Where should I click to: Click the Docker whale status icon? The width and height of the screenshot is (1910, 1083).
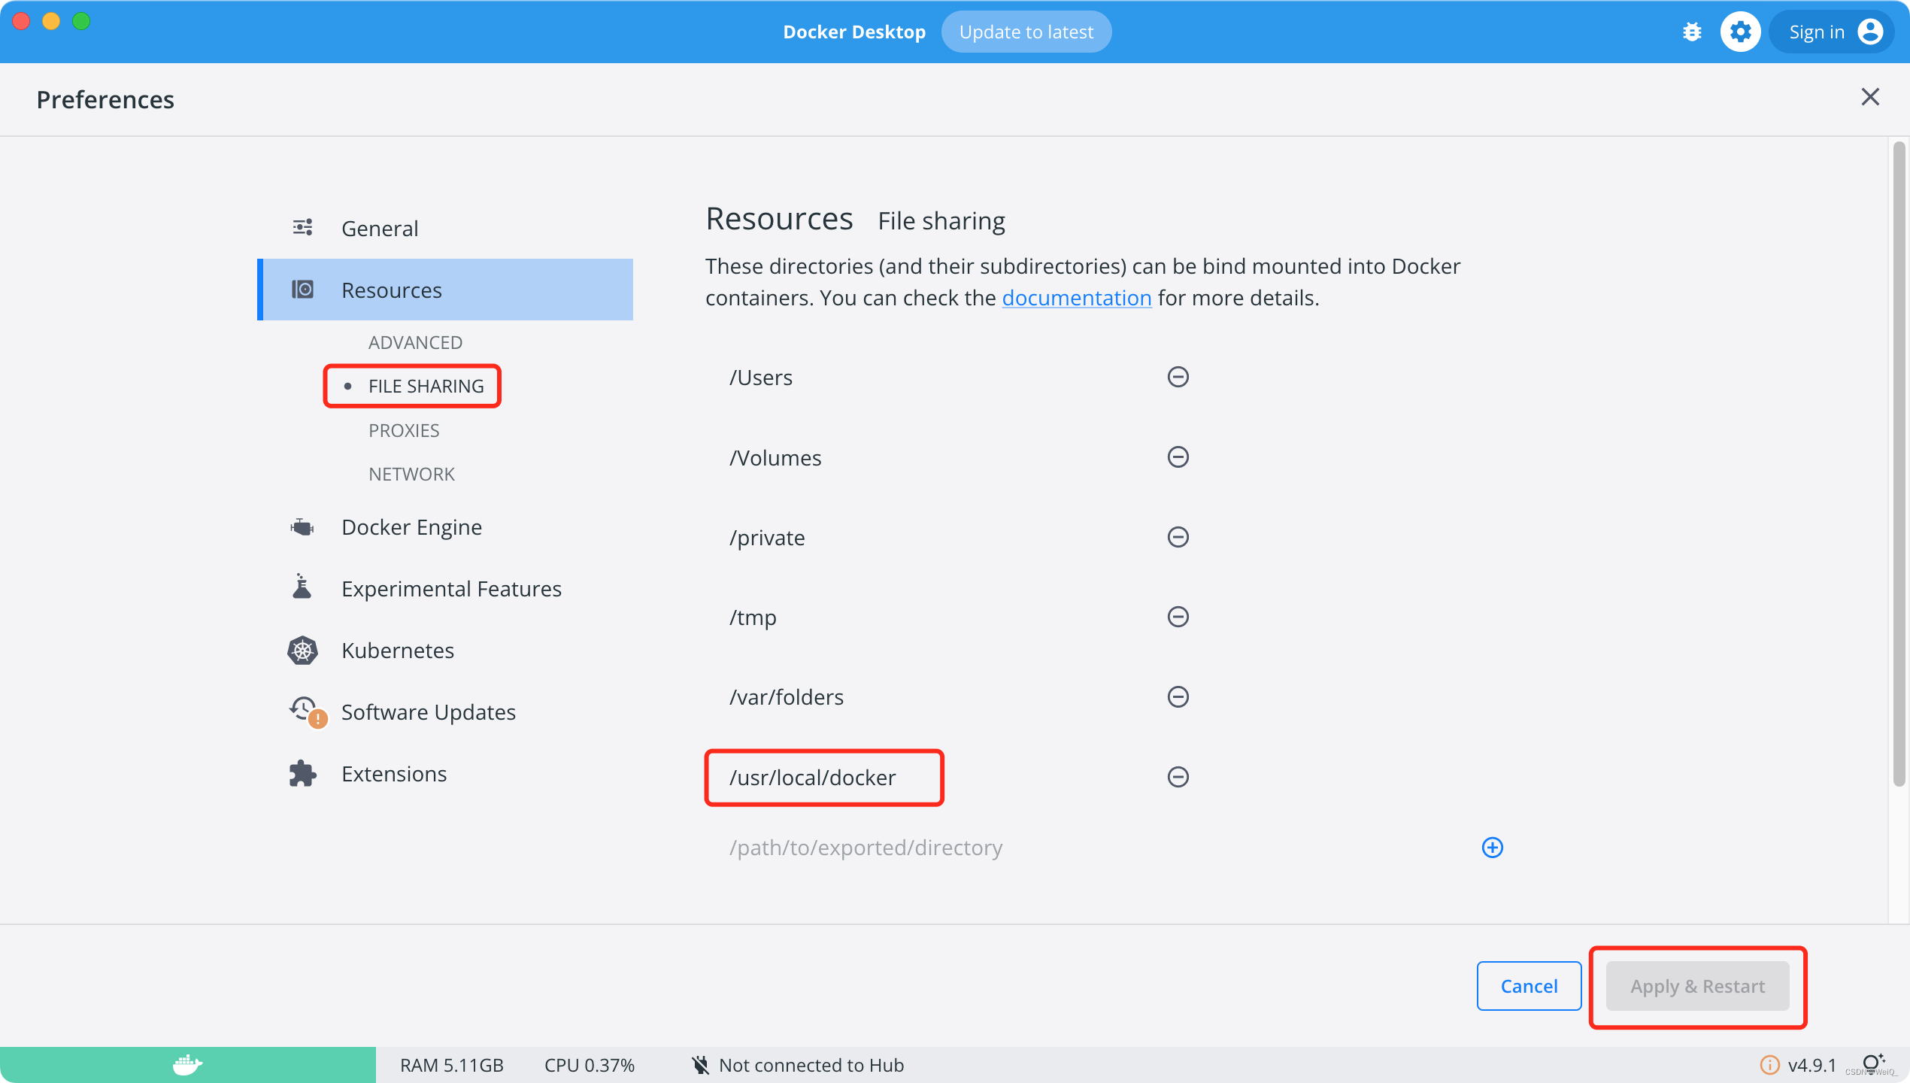pyautogui.click(x=187, y=1065)
